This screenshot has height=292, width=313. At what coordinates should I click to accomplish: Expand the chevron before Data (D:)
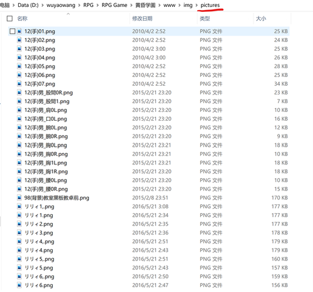[14, 5]
